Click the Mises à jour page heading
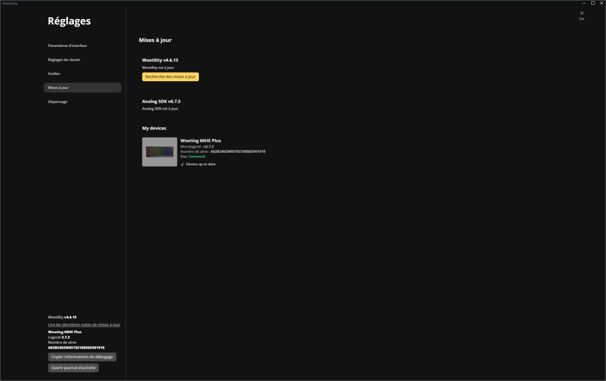This screenshot has height=381, width=606. click(x=156, y=40)
